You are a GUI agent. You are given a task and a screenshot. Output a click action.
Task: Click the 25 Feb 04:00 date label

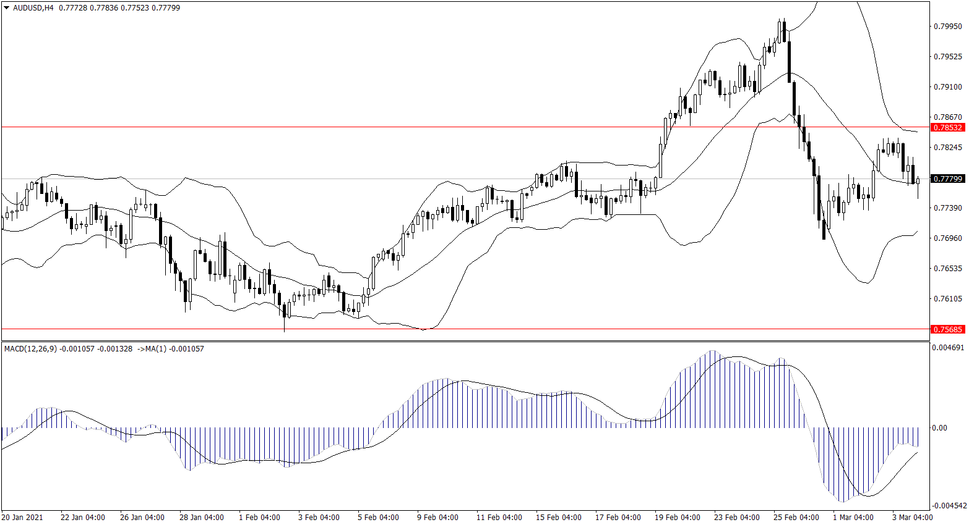coord(796,517)
